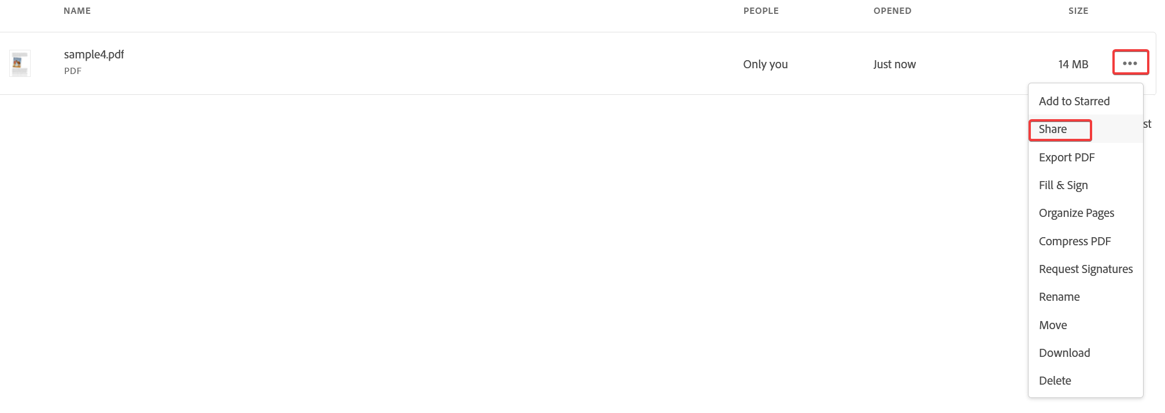
Task: Choose Rename from the context menu
Action: 1059,297
